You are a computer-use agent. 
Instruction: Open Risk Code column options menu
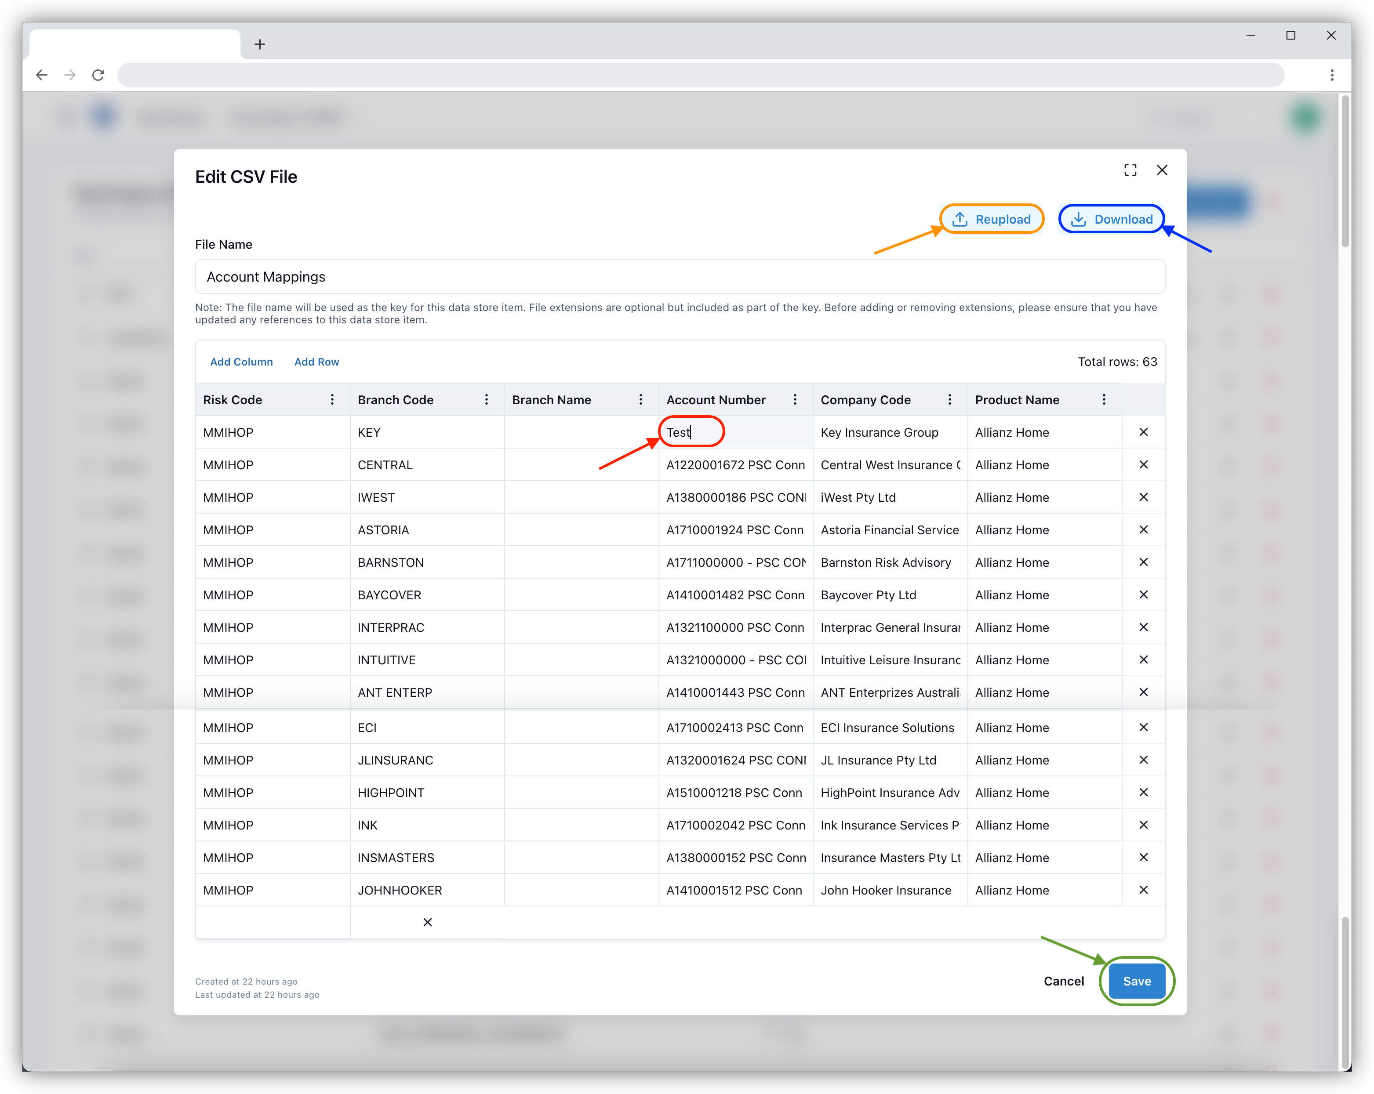(x=332, y=399)
